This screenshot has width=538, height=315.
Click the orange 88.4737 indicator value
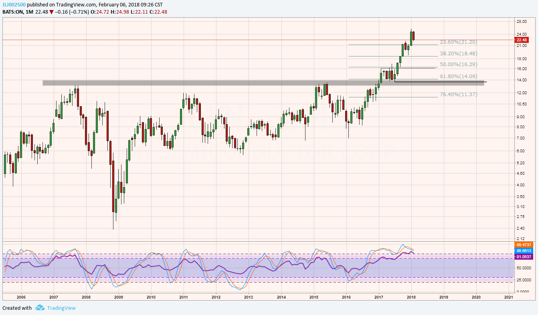[524, 244]
